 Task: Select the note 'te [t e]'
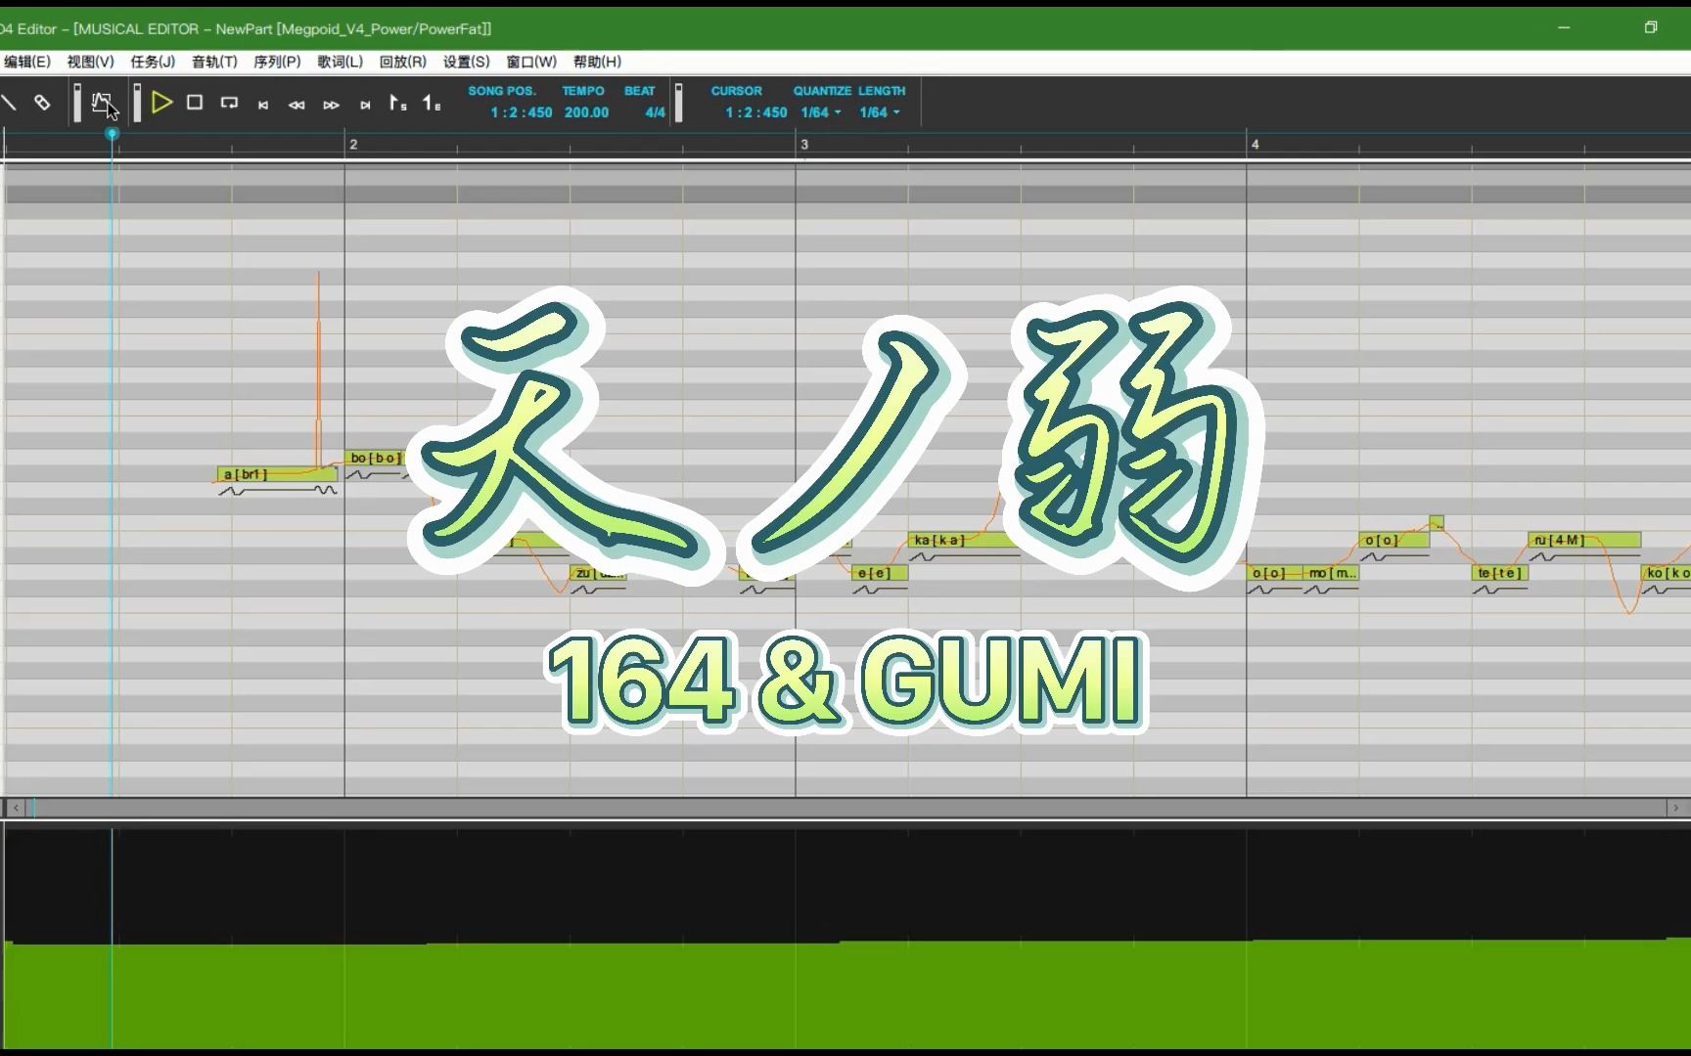tap(1499, 573)
